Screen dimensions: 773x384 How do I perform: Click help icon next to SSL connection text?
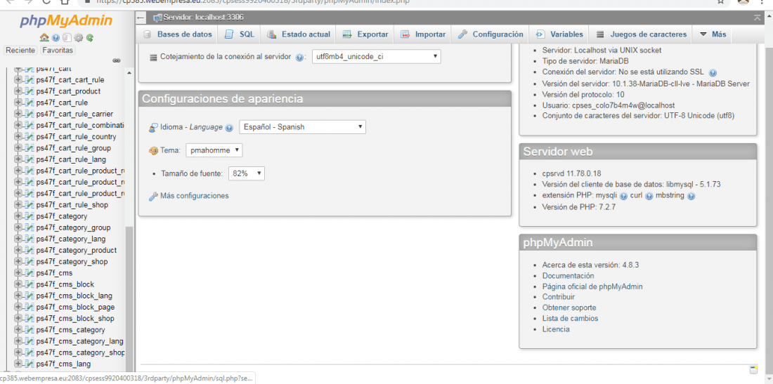[713, 72]
